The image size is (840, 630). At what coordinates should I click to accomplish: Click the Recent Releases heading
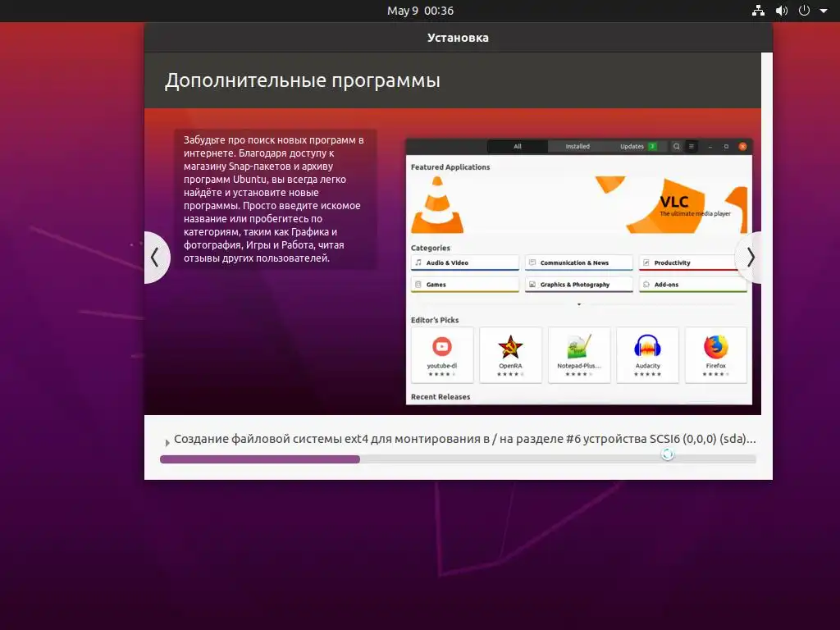click(x=441, y=397)
